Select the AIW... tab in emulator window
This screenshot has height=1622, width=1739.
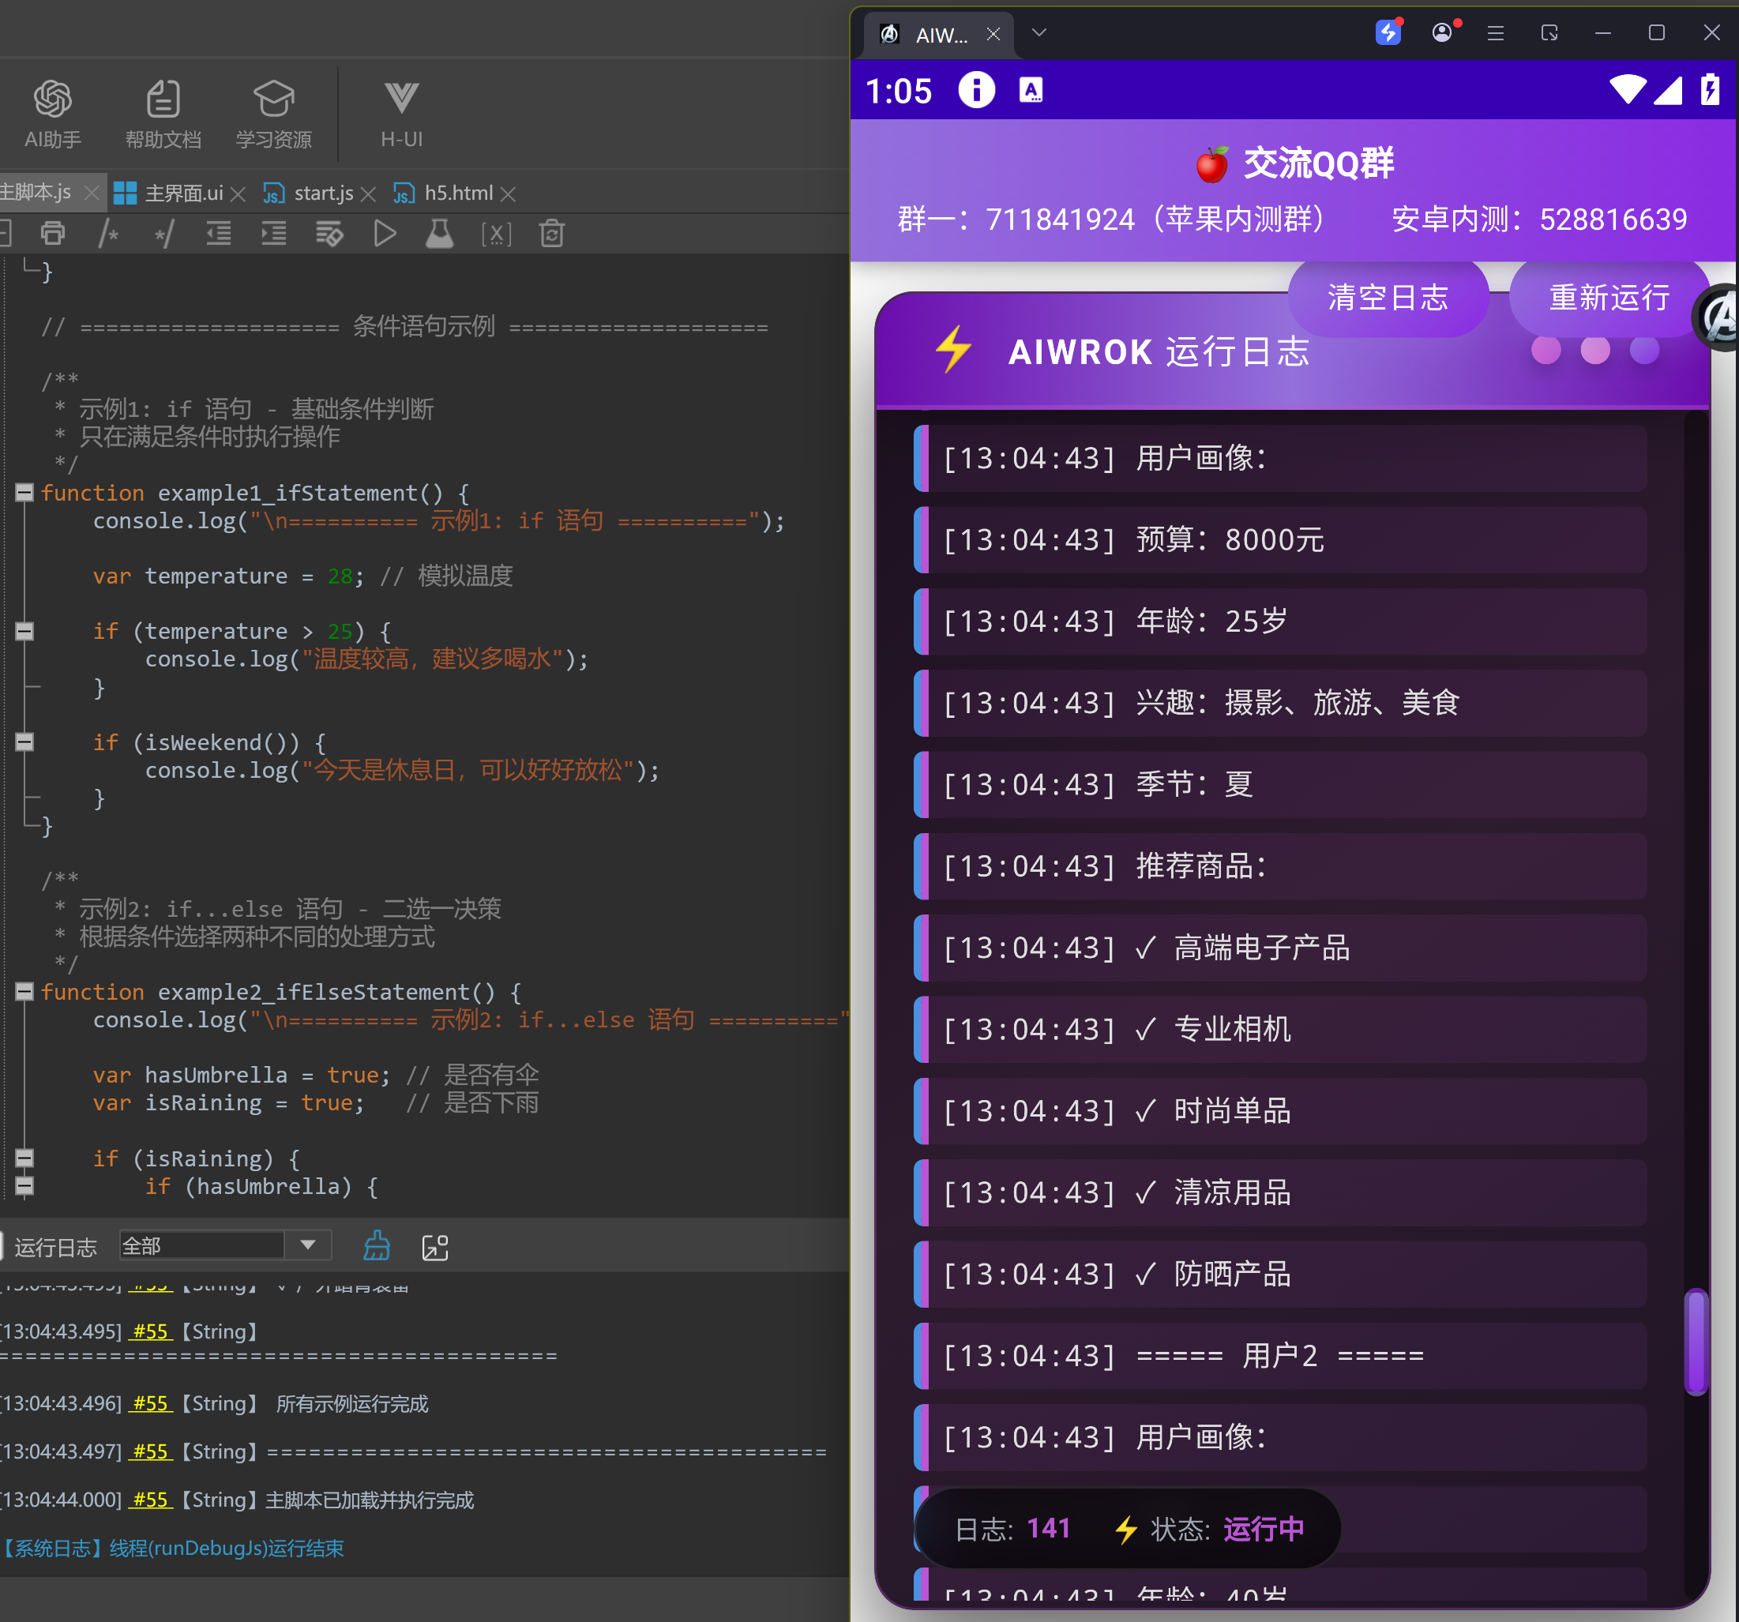pos(939,34)
